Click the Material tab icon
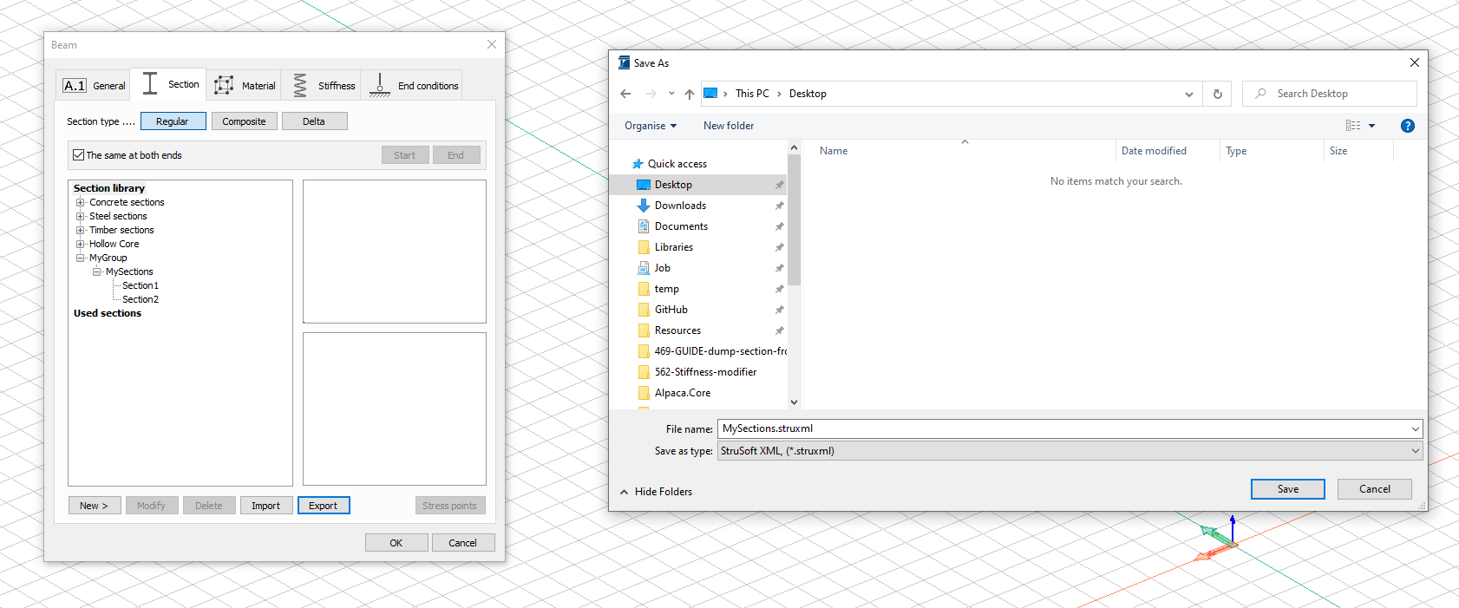This screenshot has width=1459, height=608. tap(224, 85)
